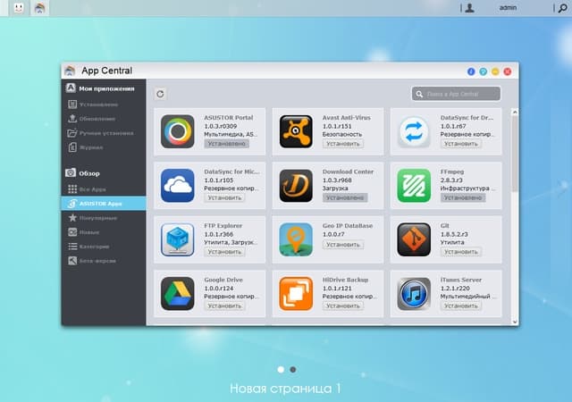This screenshot has width=572, height=402.
Task: Select Все Apps in sidebar
Action: [104, 189]
